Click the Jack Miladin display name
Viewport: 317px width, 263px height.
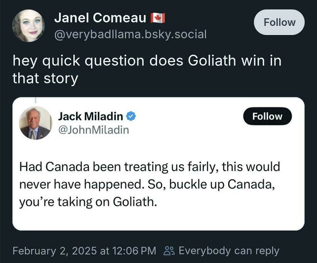[x=90, y=116]
